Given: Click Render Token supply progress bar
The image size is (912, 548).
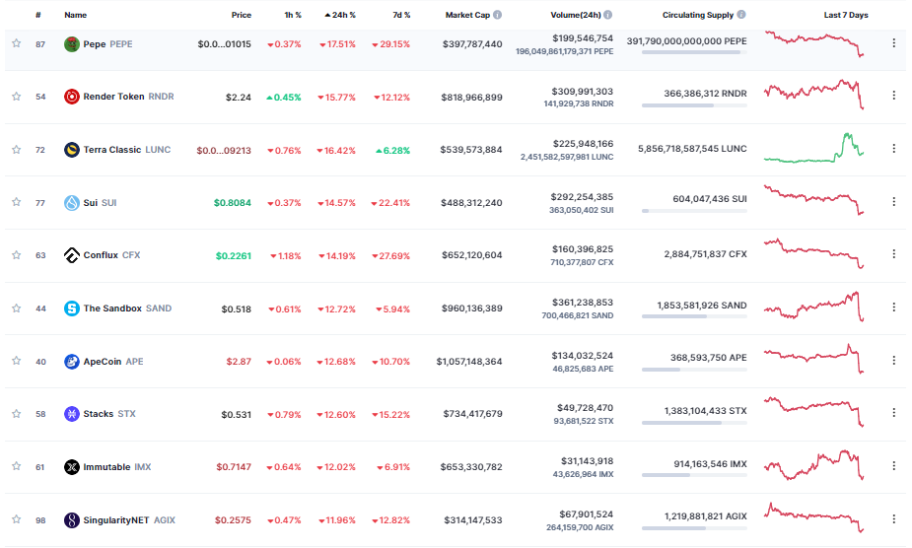Looking at the screenshot, I should [694, 105].
